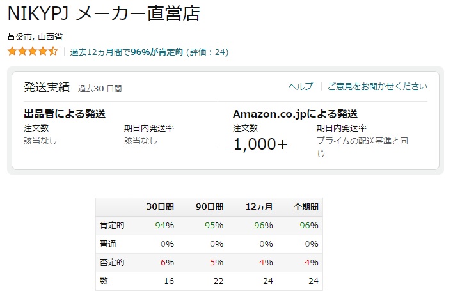This screenshot has width=453, height=303.
Task: Click the Amazon.co.jpによる発送 heading
Action: coord(295,114)
